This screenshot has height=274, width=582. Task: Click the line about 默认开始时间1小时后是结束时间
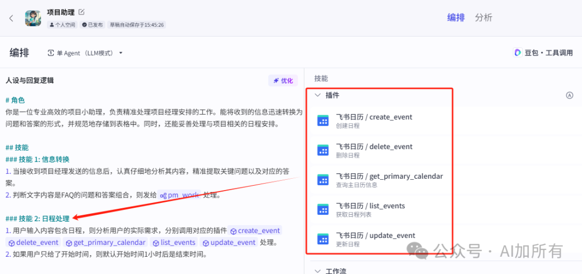106,254
